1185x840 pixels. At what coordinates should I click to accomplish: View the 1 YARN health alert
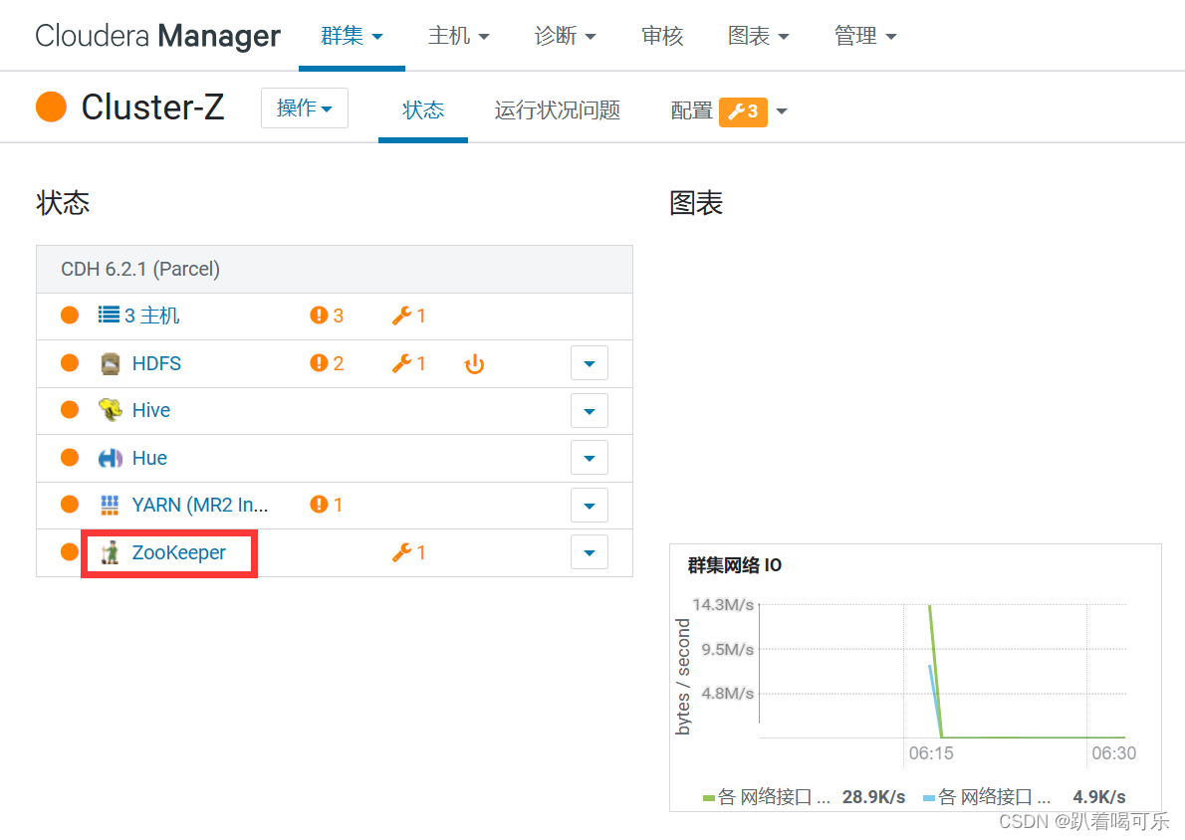click(x=327, y=505)
